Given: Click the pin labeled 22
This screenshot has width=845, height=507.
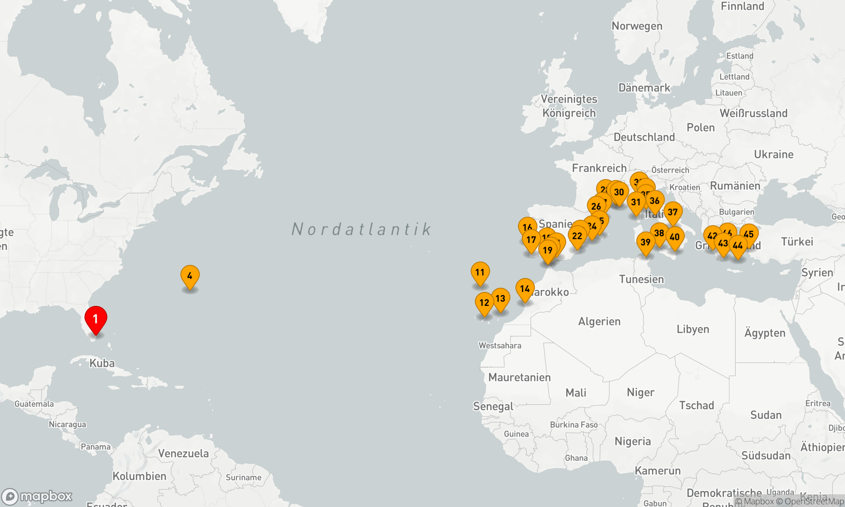Looking at the screenshot, I should 577,236.
